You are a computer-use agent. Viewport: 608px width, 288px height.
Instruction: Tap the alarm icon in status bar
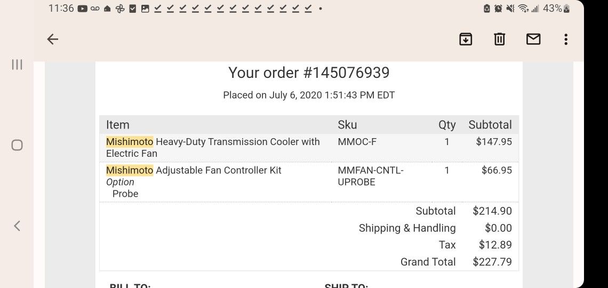tap(498, 8)
